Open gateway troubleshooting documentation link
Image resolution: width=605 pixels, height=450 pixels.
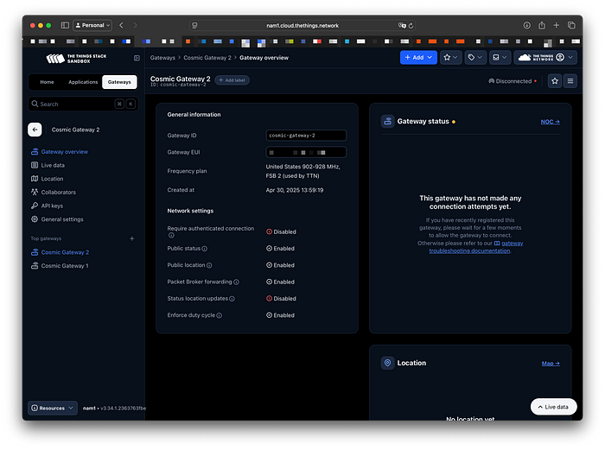click(476, 247)
